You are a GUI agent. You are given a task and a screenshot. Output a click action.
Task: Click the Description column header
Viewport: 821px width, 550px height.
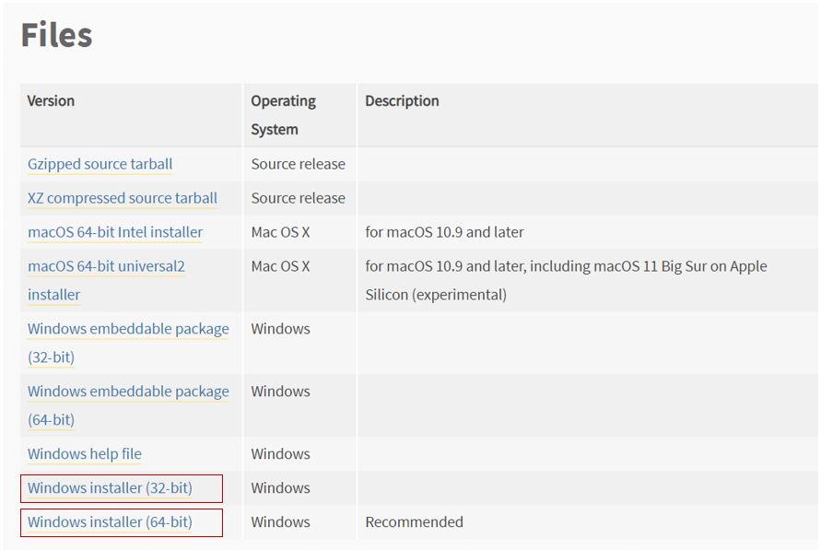point(402,101)
